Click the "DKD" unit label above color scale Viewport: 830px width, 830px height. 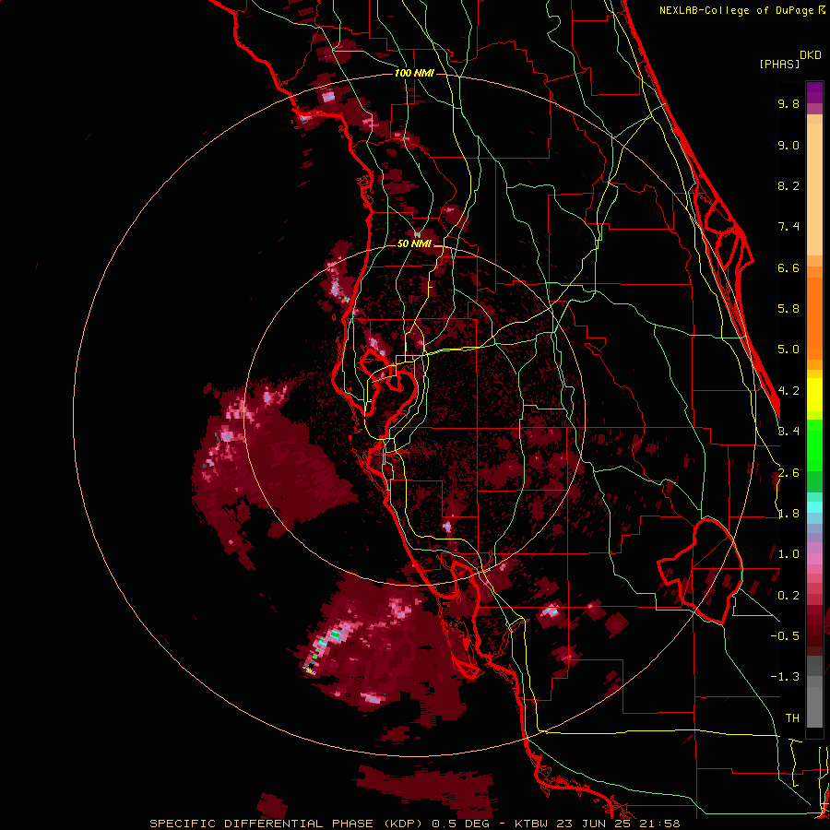[811, 55]
